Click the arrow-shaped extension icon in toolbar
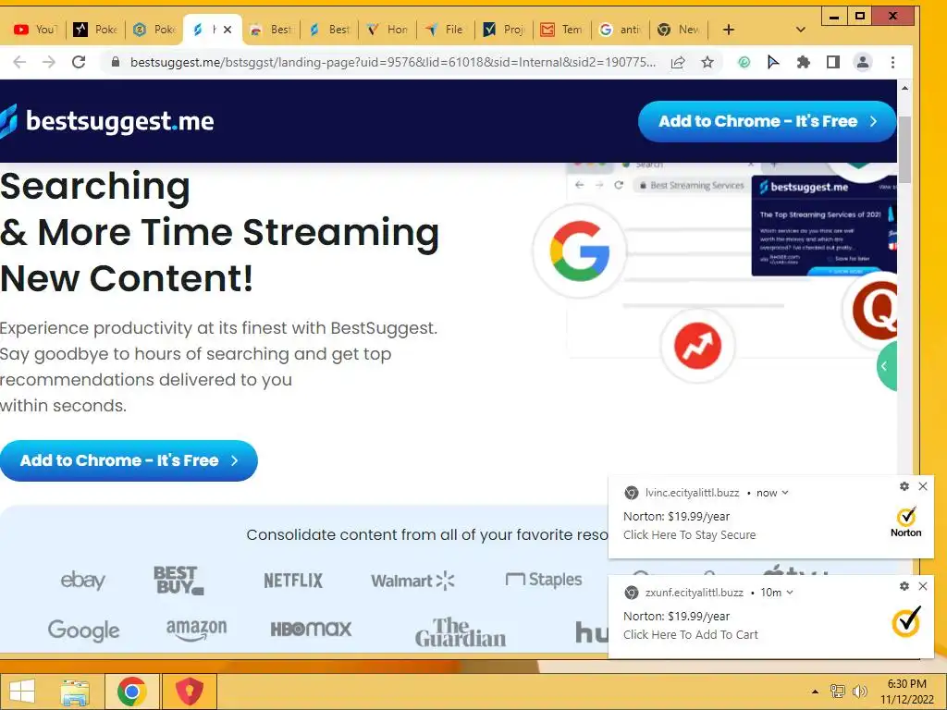The height and width of the screenshot is (710, 947). pyautogui.click(x=773, y=62)
